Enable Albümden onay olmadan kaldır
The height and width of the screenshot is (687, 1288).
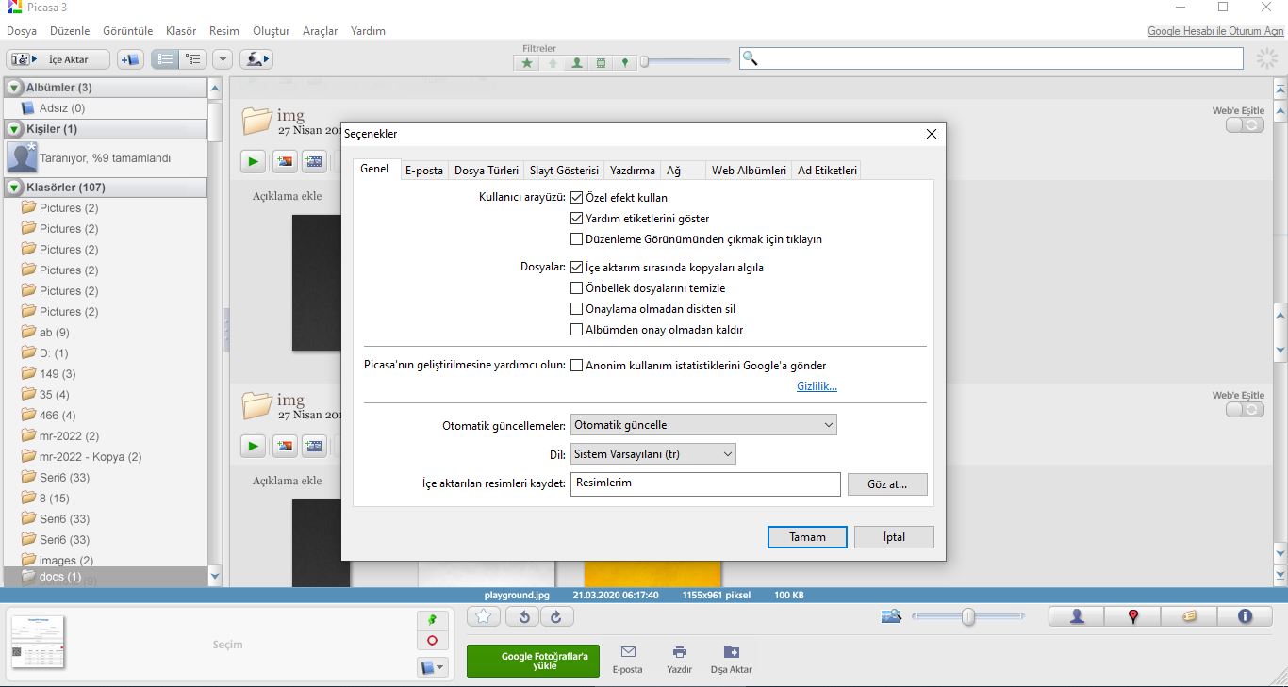577,330
